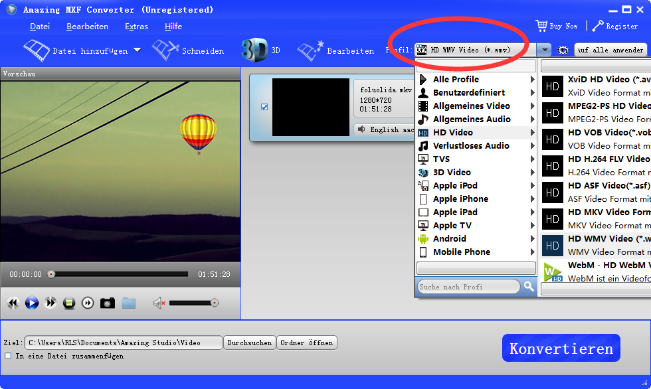Select HD VOB Video format entry
This screenshot has width=651, height=389.
point(596,139)
